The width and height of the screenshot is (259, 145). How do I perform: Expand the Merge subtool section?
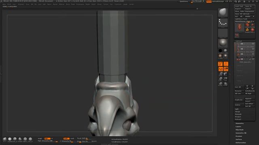(x=238, y=112)
